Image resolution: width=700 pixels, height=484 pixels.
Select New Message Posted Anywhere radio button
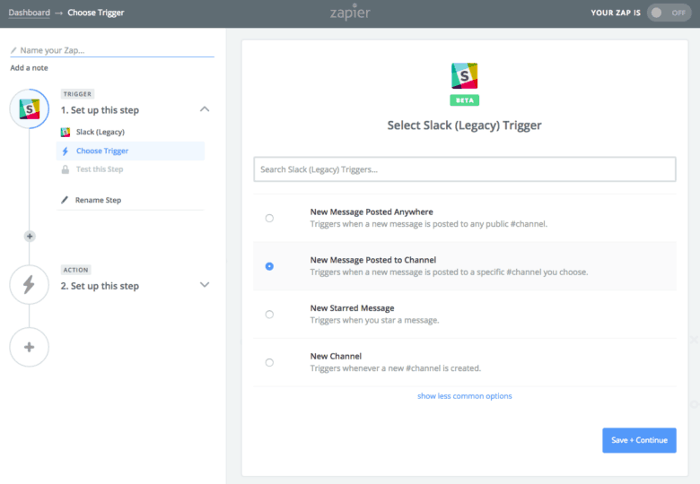coord(269,218)
